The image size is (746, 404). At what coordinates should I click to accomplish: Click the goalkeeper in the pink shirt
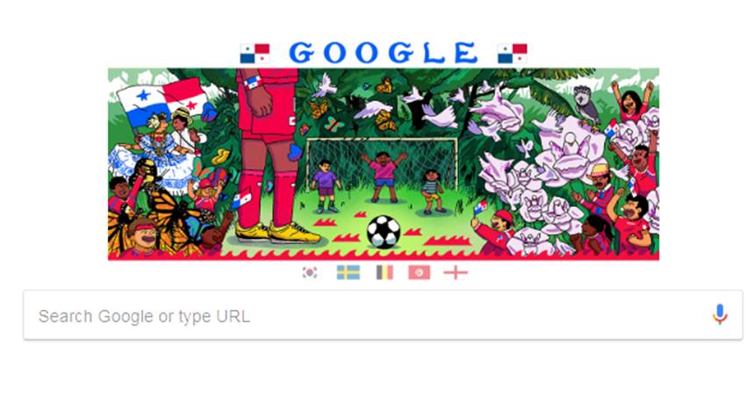coord(383,176)
